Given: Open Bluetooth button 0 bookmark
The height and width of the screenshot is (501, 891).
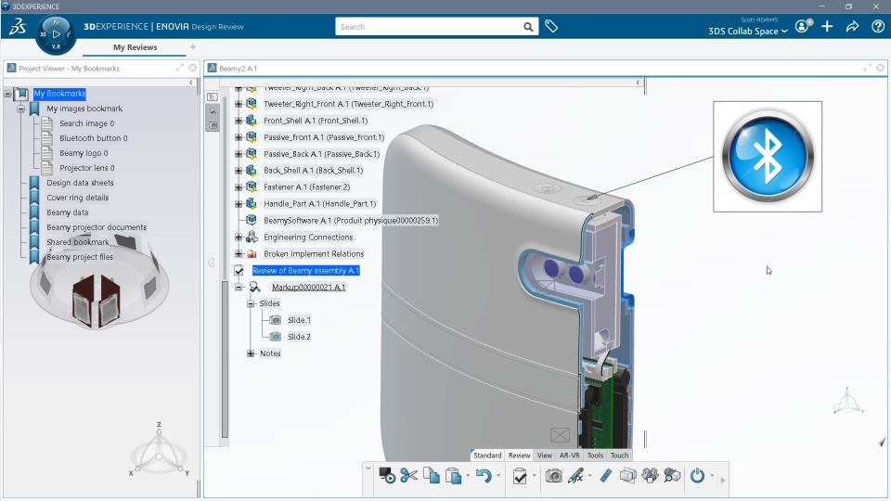Looking at the screenshot, I should 93,138.
